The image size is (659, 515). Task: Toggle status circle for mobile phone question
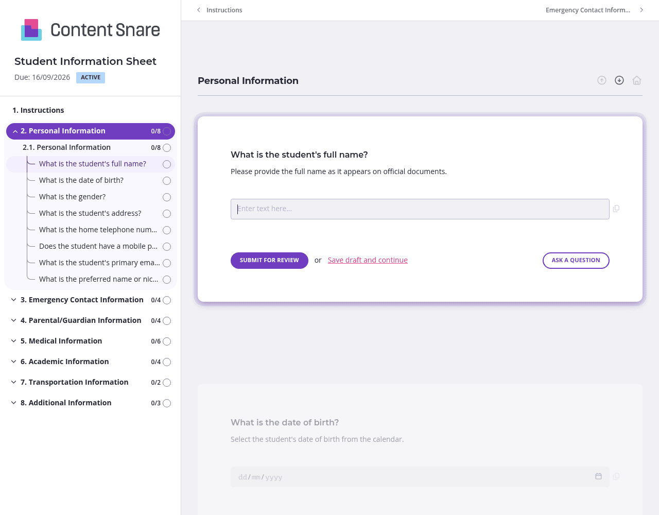point(167,247)
